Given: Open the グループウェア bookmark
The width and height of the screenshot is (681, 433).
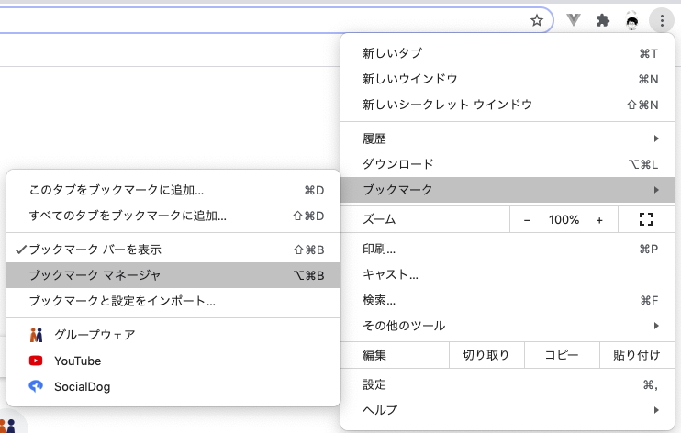Looking at the screenshot, I should 173,335.
